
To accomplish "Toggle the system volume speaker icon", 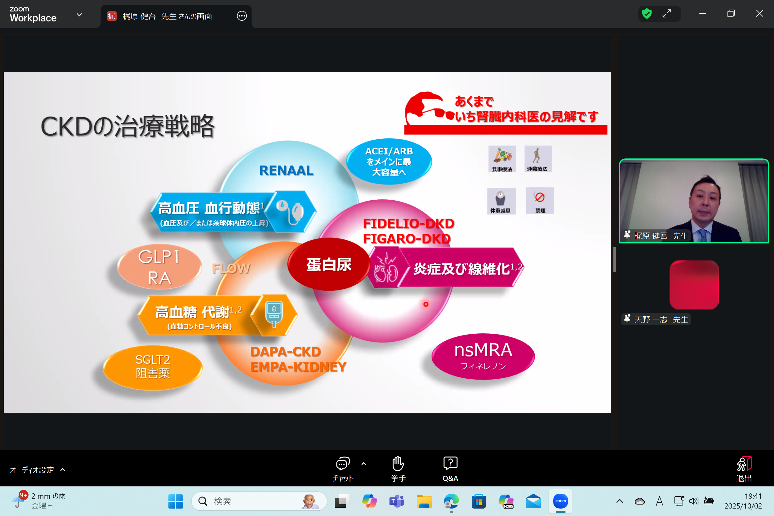I will point(693,501).
